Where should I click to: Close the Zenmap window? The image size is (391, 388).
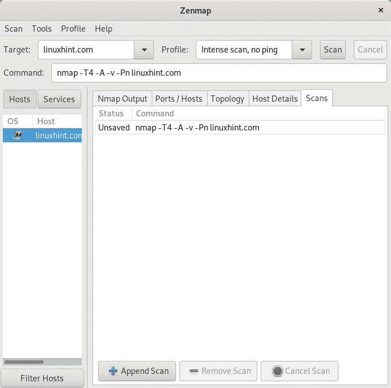coord(381,10)
